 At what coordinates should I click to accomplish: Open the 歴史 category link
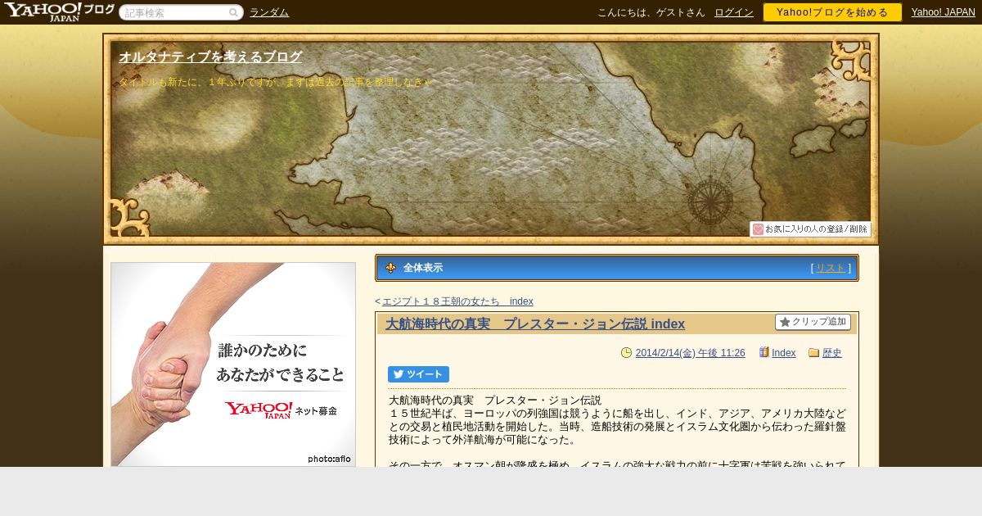click(x=831, y=353)
